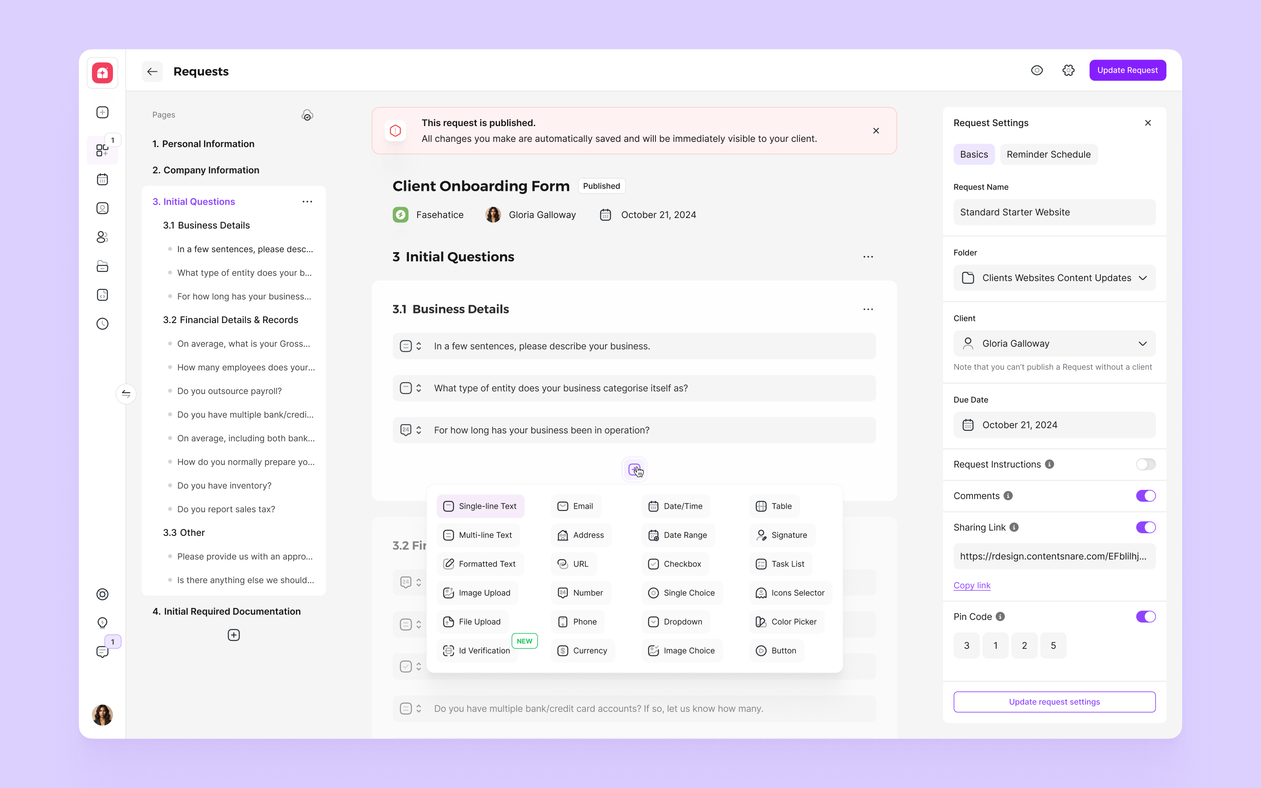Click the Update request settings button
Image resolution: width=1261 pixels, height=788 pixels.
[x=1054, y=702]
